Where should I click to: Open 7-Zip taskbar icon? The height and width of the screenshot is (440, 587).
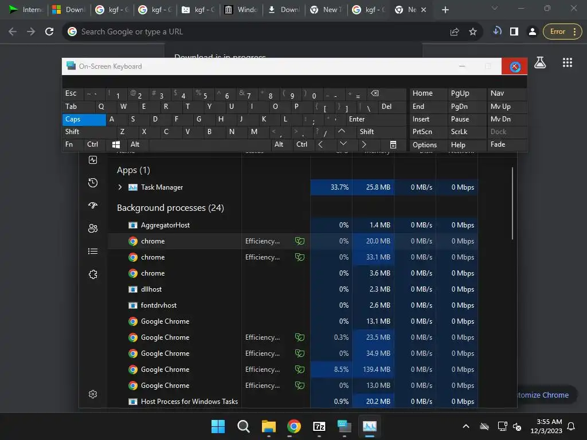[x=319, y=426]
